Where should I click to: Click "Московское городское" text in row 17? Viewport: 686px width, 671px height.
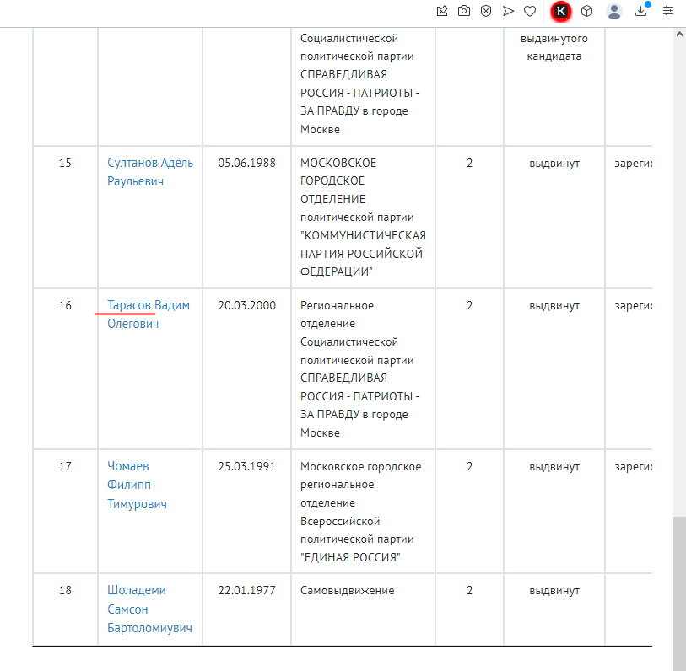point(361,466)
